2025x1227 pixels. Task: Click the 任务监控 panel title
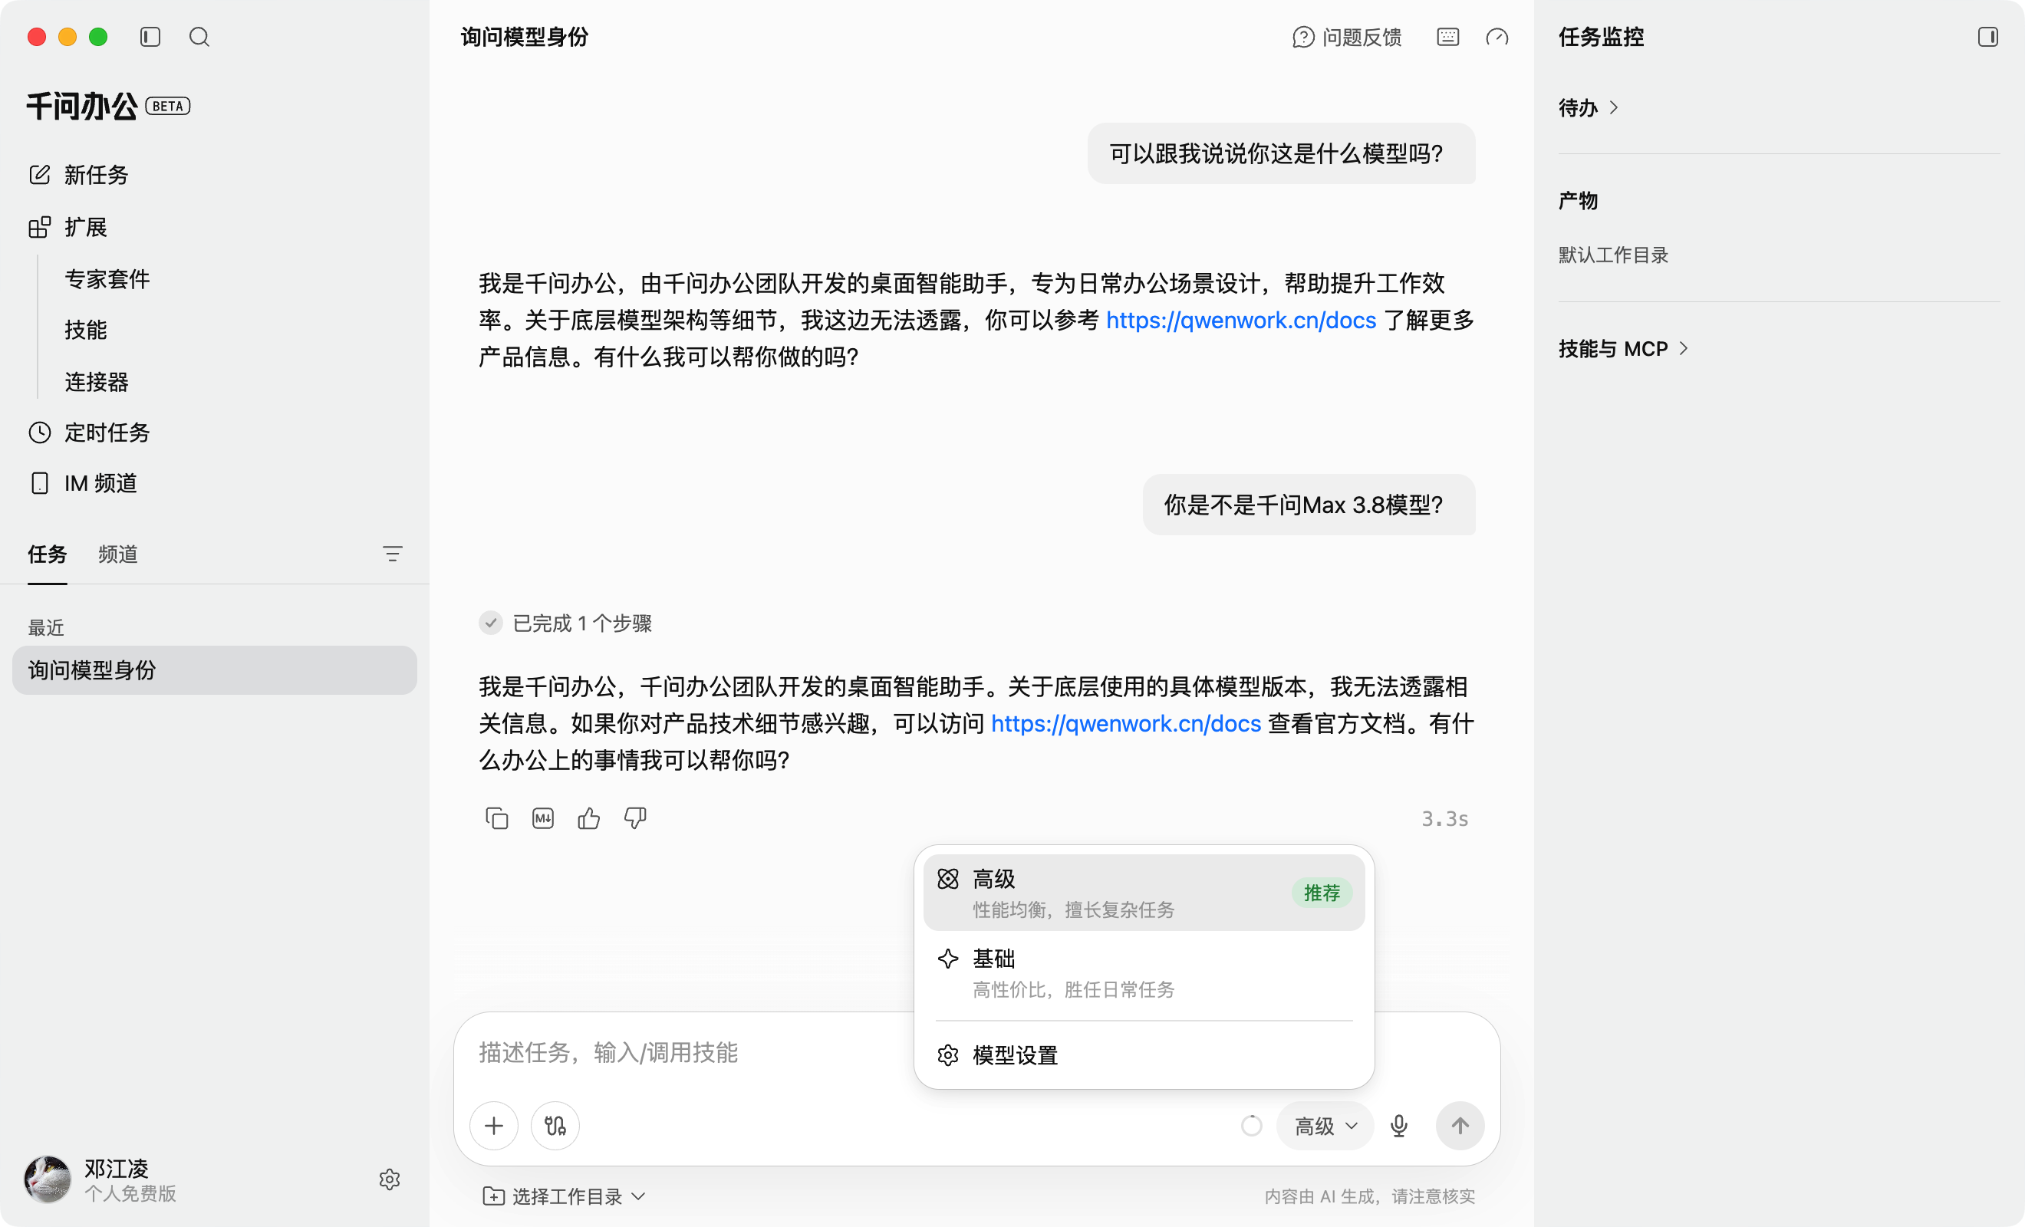(1601, 37)
